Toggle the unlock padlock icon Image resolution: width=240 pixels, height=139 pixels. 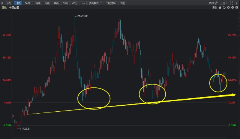pyautogui.click(x=220, y=7)
